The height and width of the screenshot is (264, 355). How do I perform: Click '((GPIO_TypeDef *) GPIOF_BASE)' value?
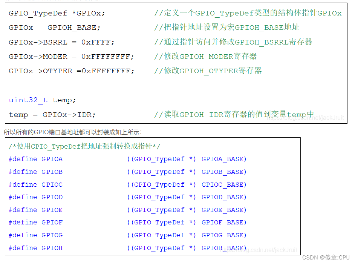click(187, 223)
